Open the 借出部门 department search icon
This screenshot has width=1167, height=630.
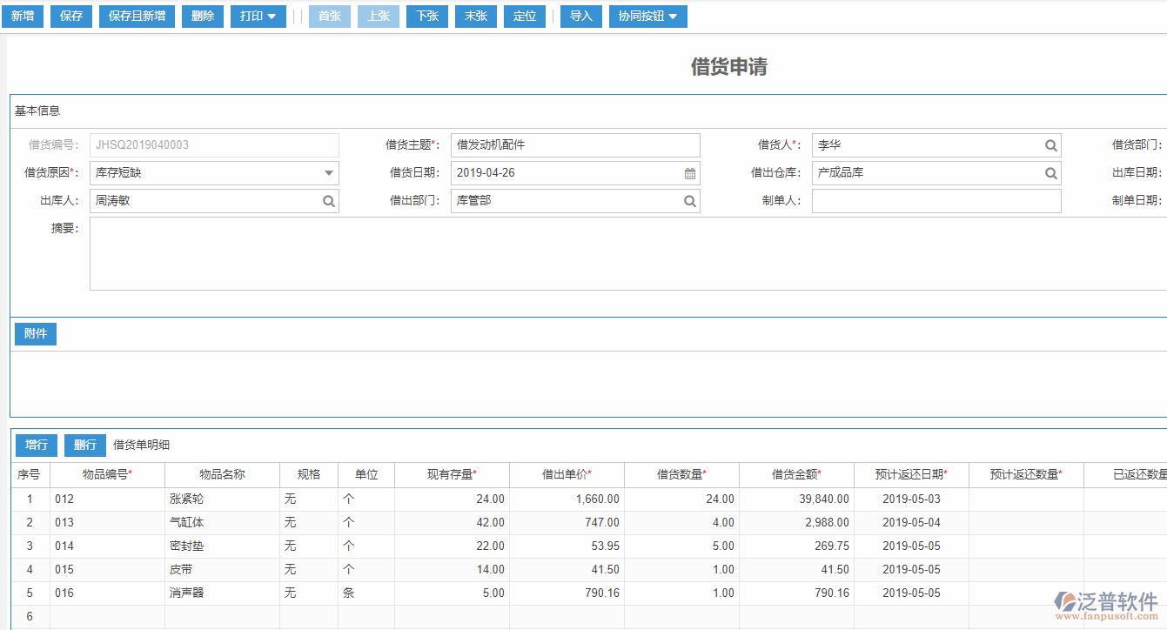point(689,200)
